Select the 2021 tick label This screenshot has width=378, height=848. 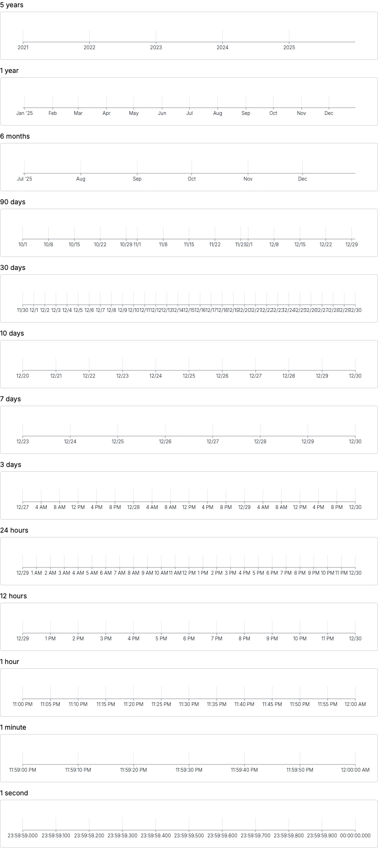[23, 47]
